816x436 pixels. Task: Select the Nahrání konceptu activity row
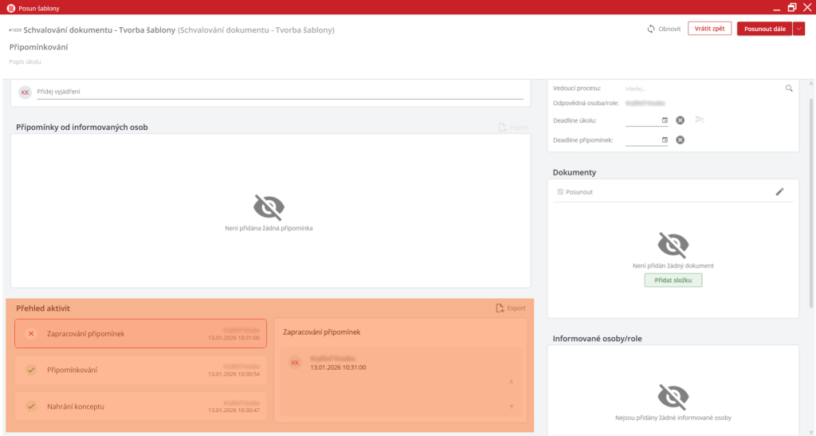140,407
